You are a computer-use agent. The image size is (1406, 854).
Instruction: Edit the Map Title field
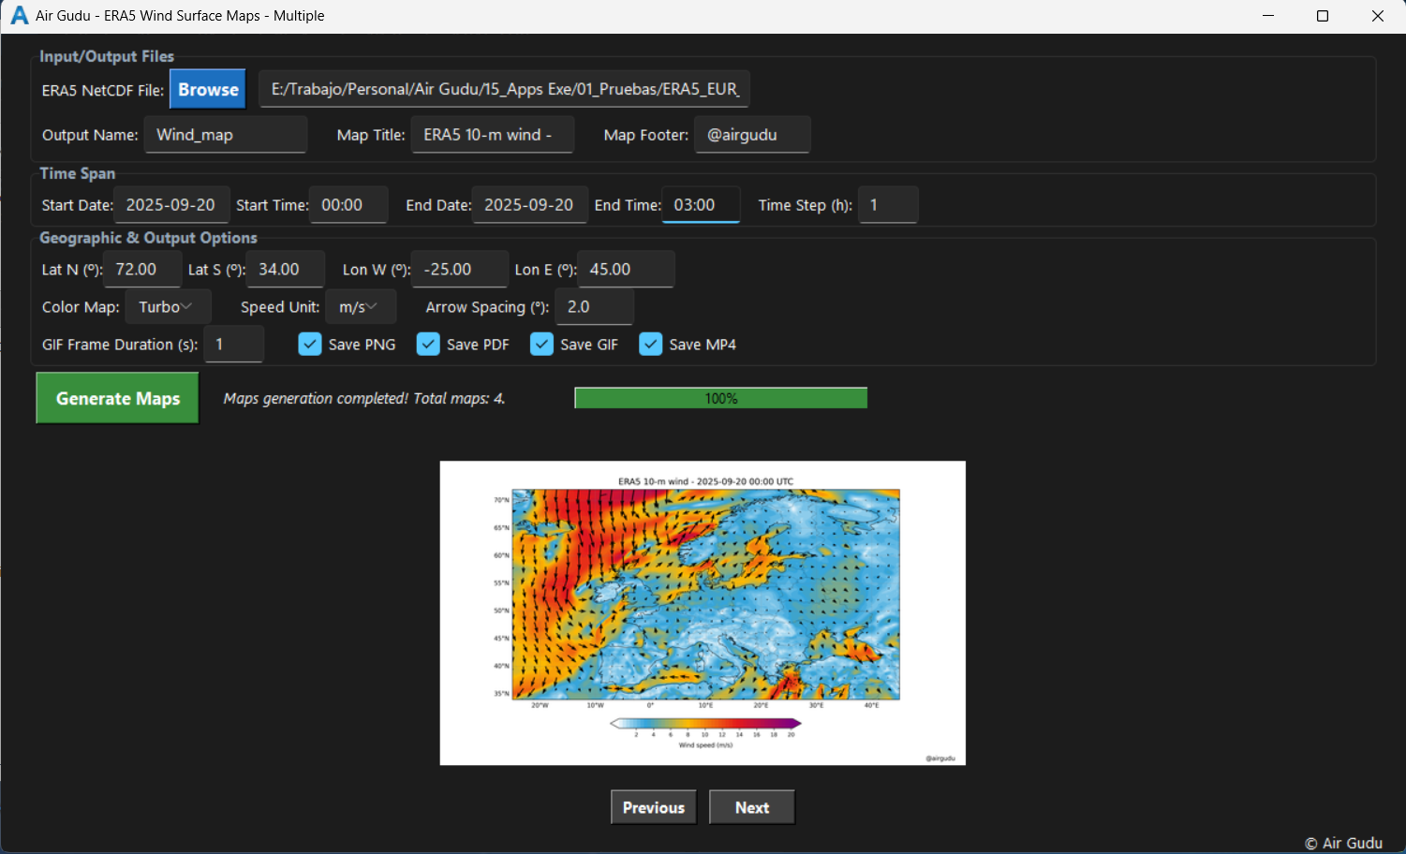(493, 135)
